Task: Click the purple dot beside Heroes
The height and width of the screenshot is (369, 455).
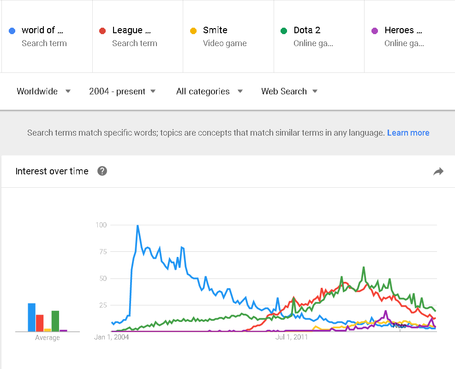Action: pyautogui.click(x=375, y=31)
